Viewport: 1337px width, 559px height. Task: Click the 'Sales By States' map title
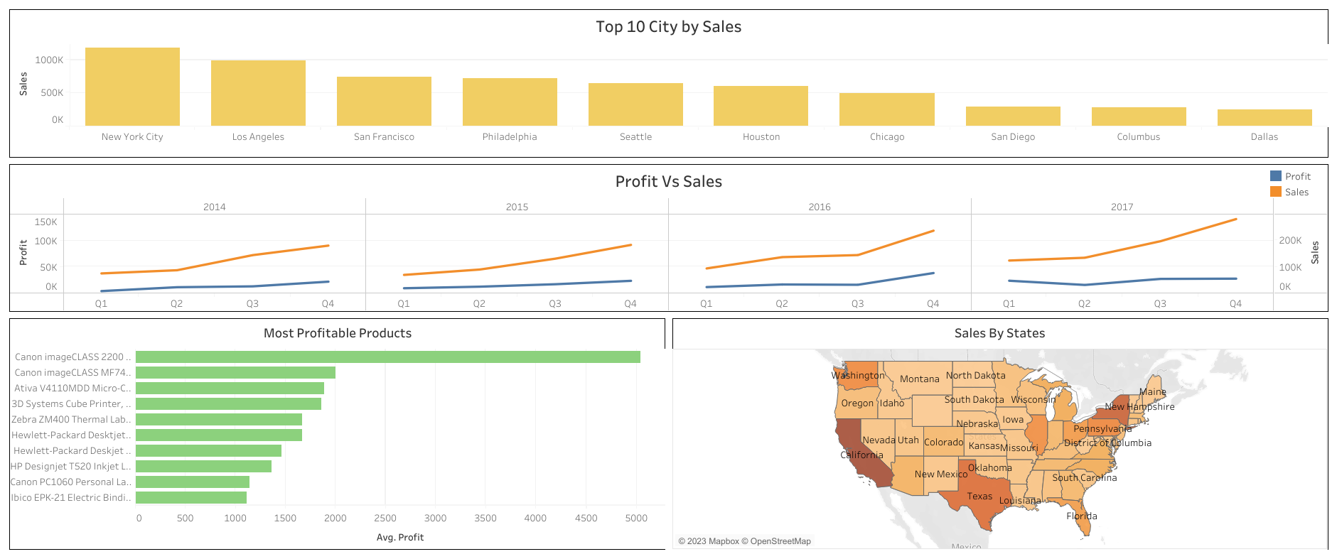999,333
